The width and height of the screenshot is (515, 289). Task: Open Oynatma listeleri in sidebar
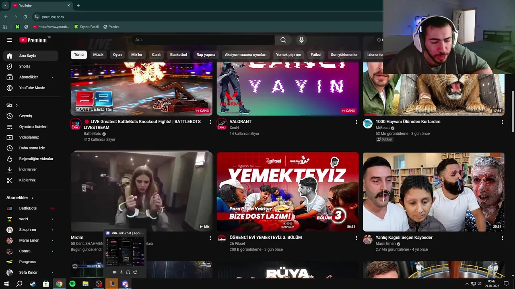pyautogui.click(x=31, y=126)
